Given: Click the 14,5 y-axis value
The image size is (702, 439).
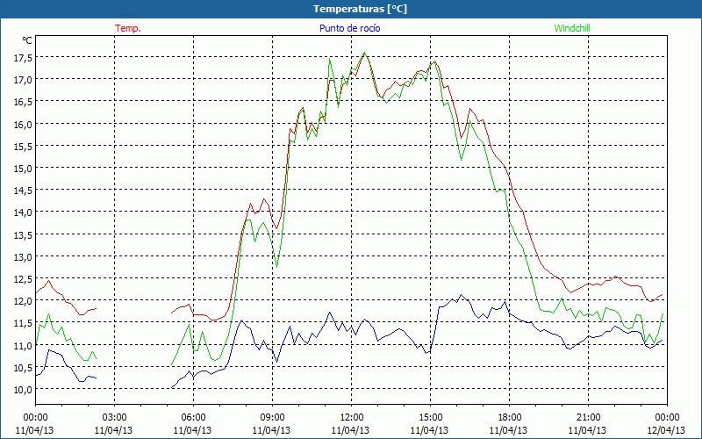Looking at the screenshot, I should click(23, 191).
